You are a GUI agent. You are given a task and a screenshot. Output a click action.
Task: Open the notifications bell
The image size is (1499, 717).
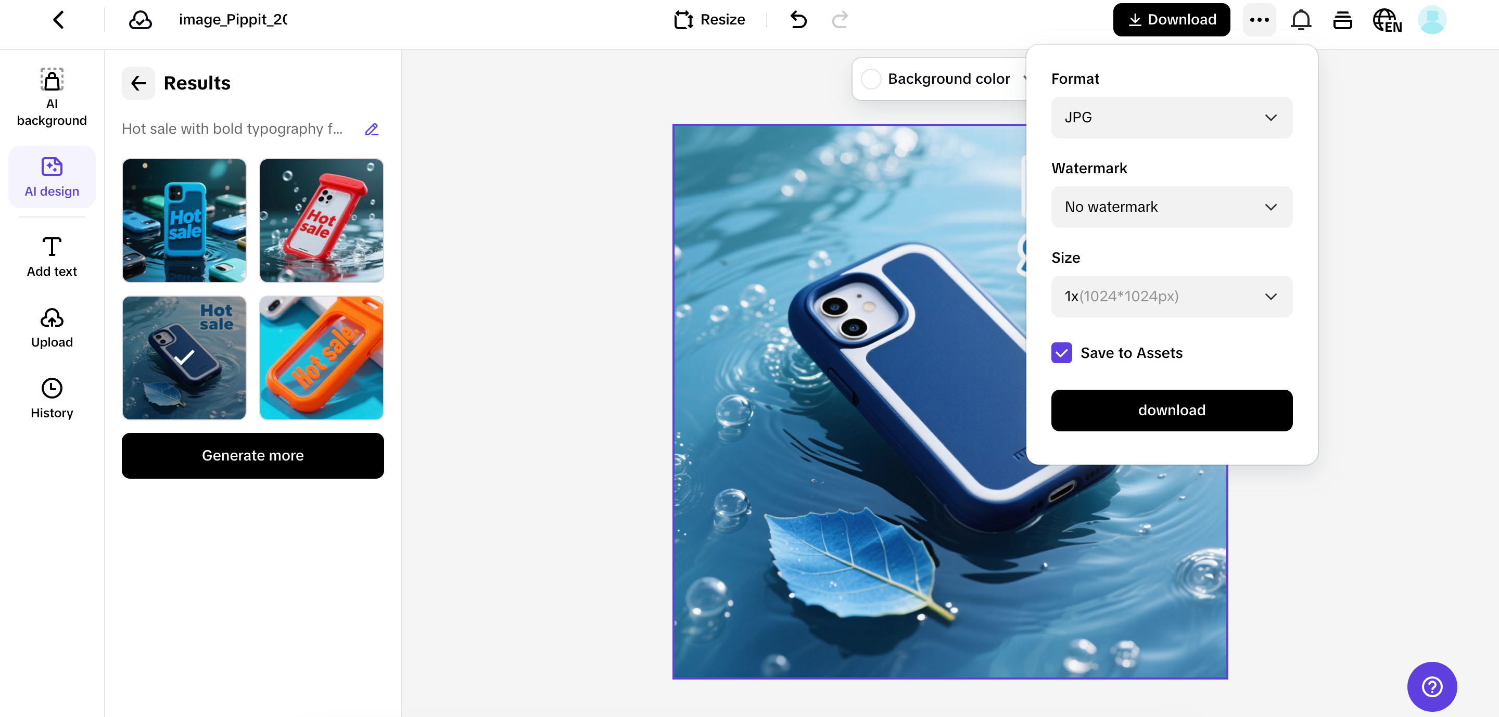click(x=1301, y=20)
